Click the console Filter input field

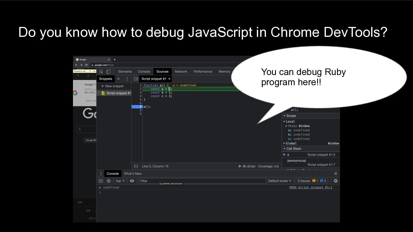click(x=202, y=181)
